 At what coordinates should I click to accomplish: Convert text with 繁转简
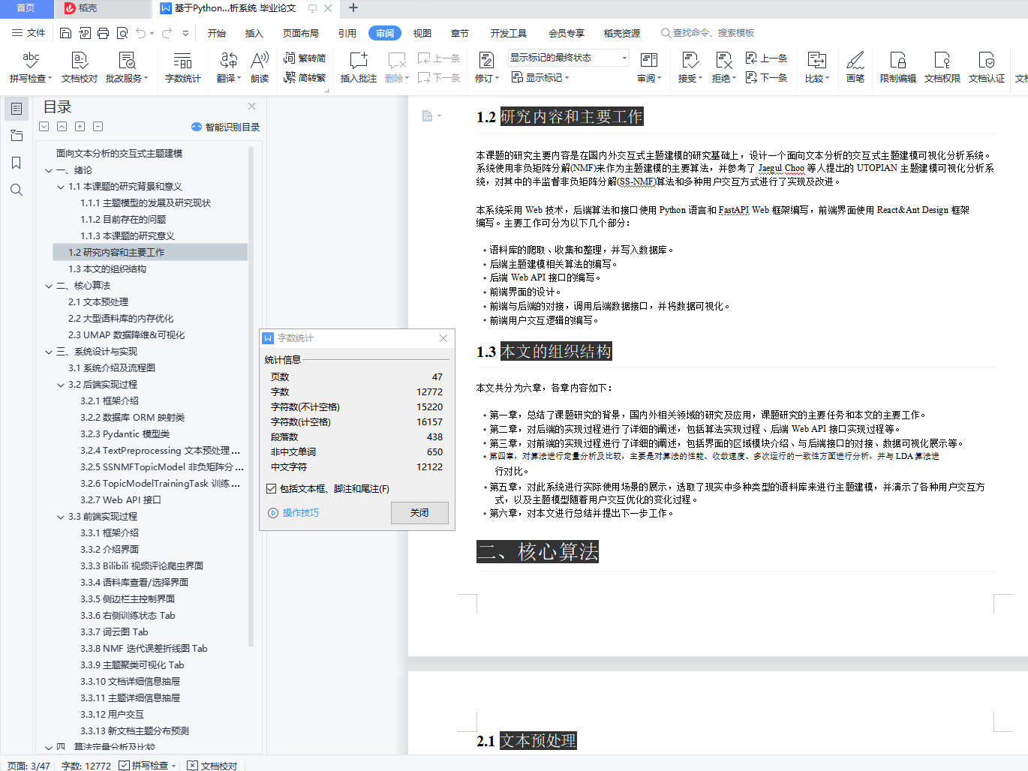(x=305, y=58)
